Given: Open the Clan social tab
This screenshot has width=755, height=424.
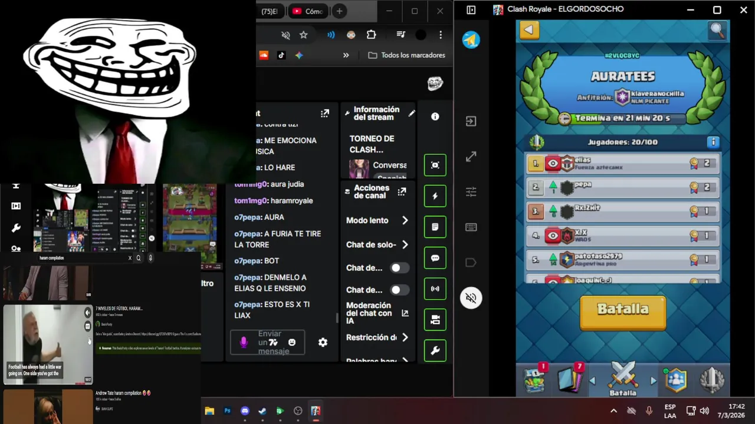Looking at the screenshot, I should click(676, 380).
